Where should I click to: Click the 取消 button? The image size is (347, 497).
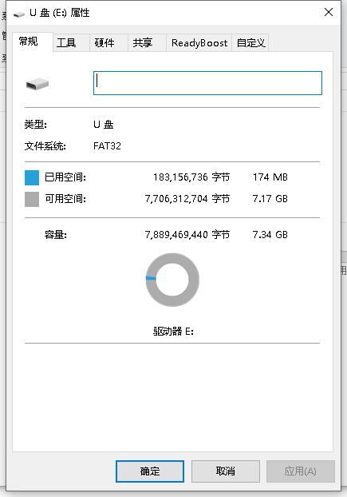[x=226, y=471]
